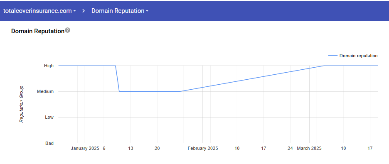Click the January 2025 axis label
The height and width of the screenshot is (164, 389).
click(x=85, y=148)
